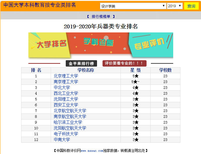Click the heading 2019-2020年兵器类专业排名

click(x=101, y=27)
